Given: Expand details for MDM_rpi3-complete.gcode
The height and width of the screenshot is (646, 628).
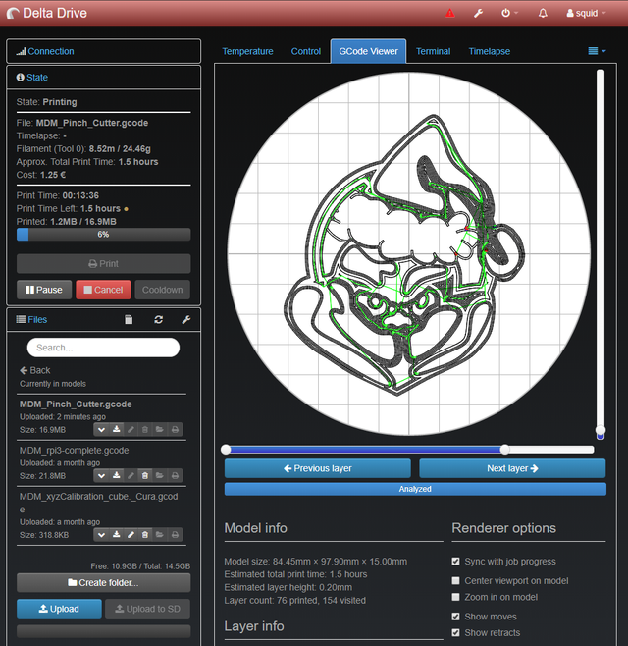Looking at the screenshot, I should point(101,476).
